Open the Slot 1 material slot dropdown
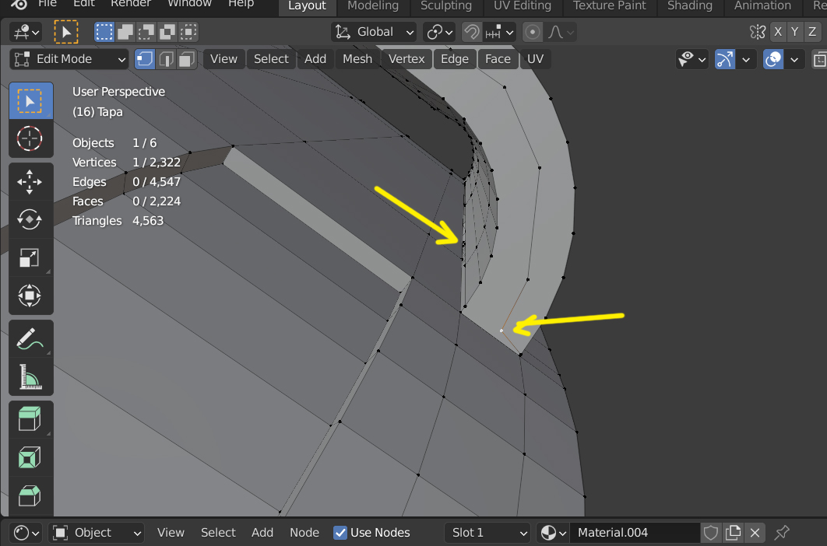Viewport: 827px width, 546px height. point(487,533)
